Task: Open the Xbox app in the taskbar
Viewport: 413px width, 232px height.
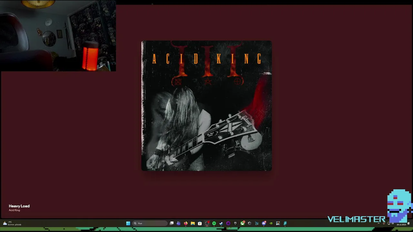Action: [242, 223]
